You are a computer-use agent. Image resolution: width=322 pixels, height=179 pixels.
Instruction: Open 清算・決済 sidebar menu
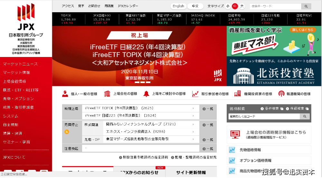coord(13,133)
